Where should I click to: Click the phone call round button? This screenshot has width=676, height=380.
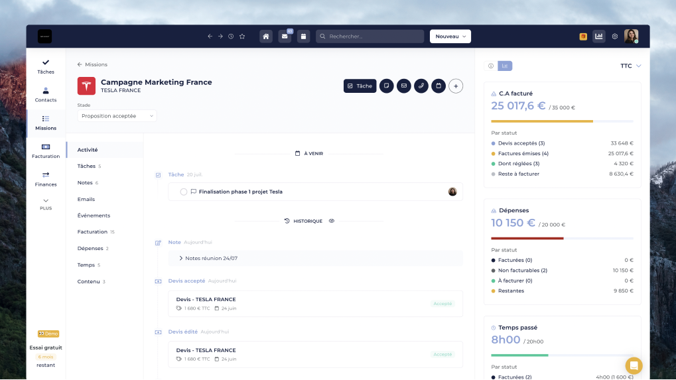coord(421,86)
